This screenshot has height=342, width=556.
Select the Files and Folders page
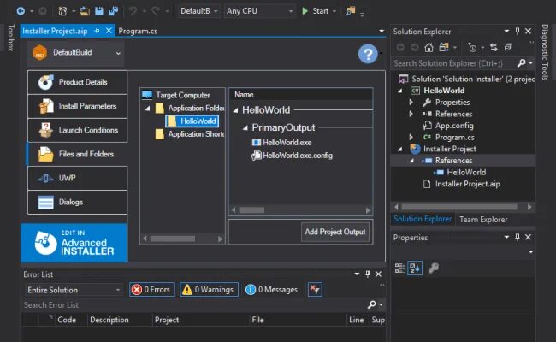(77, 154)
